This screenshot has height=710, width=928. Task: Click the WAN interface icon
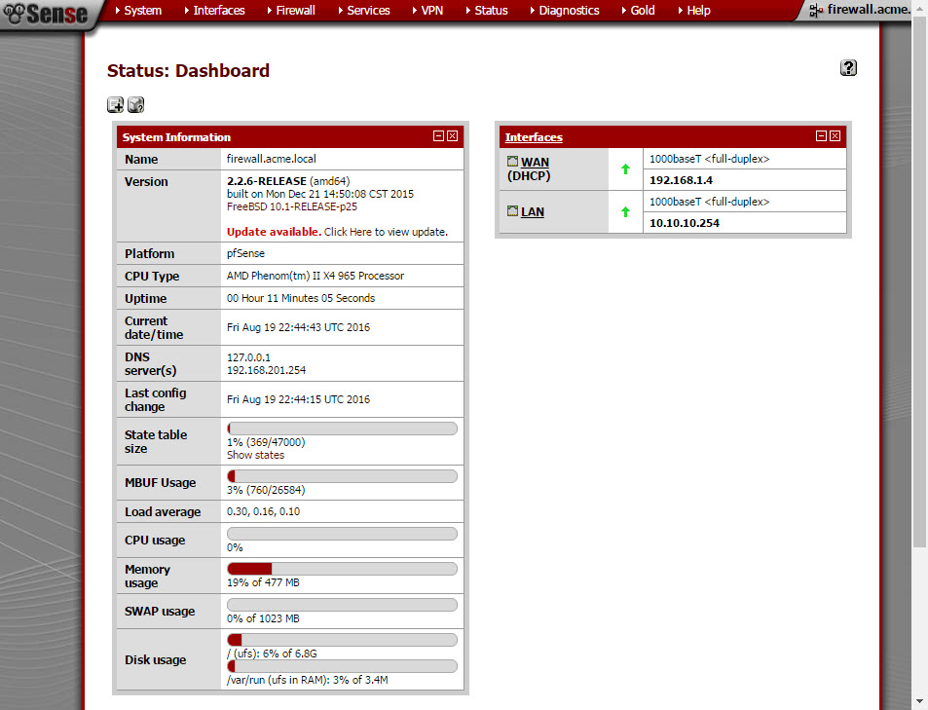point(512,161)
